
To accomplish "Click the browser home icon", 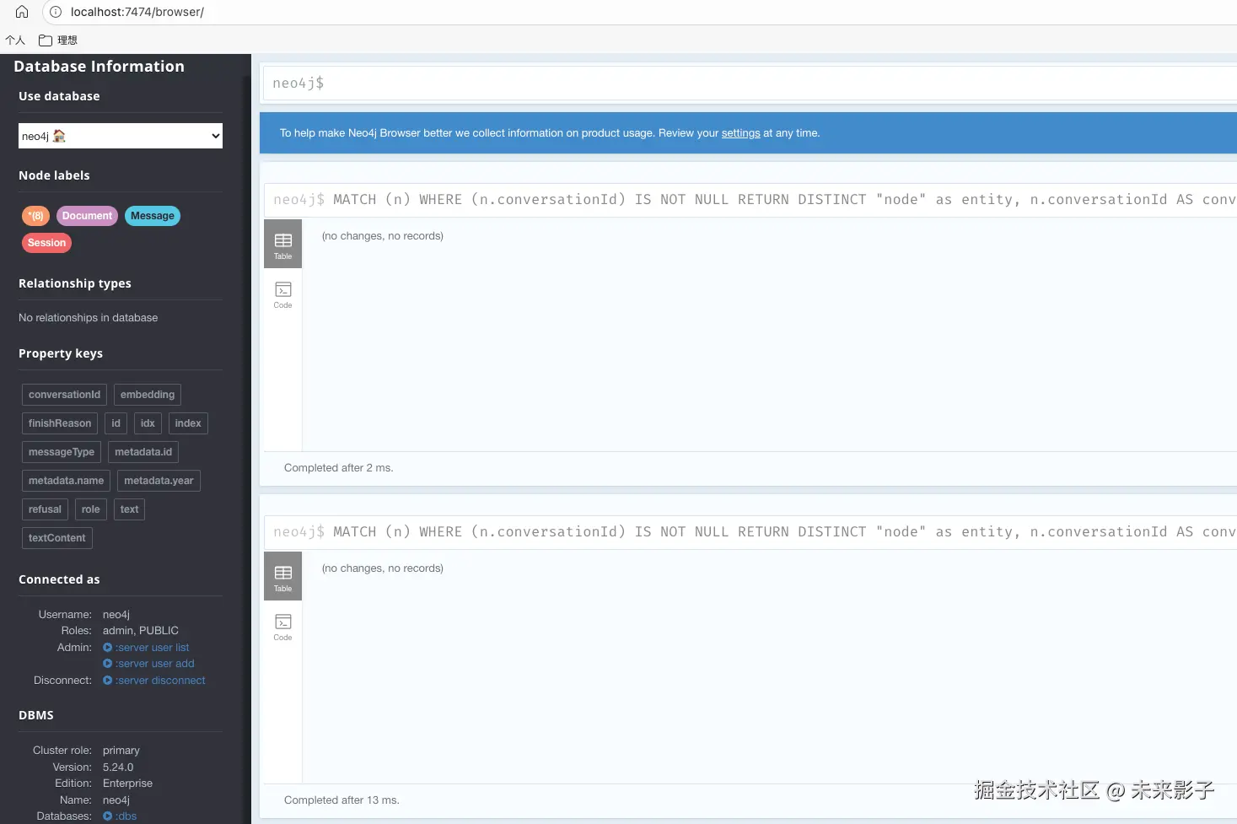I will pyautogui.click(x=22, y=12).
